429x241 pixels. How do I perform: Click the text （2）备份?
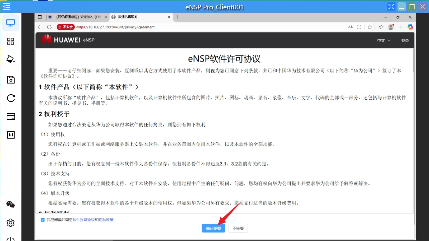click(50, 154)
